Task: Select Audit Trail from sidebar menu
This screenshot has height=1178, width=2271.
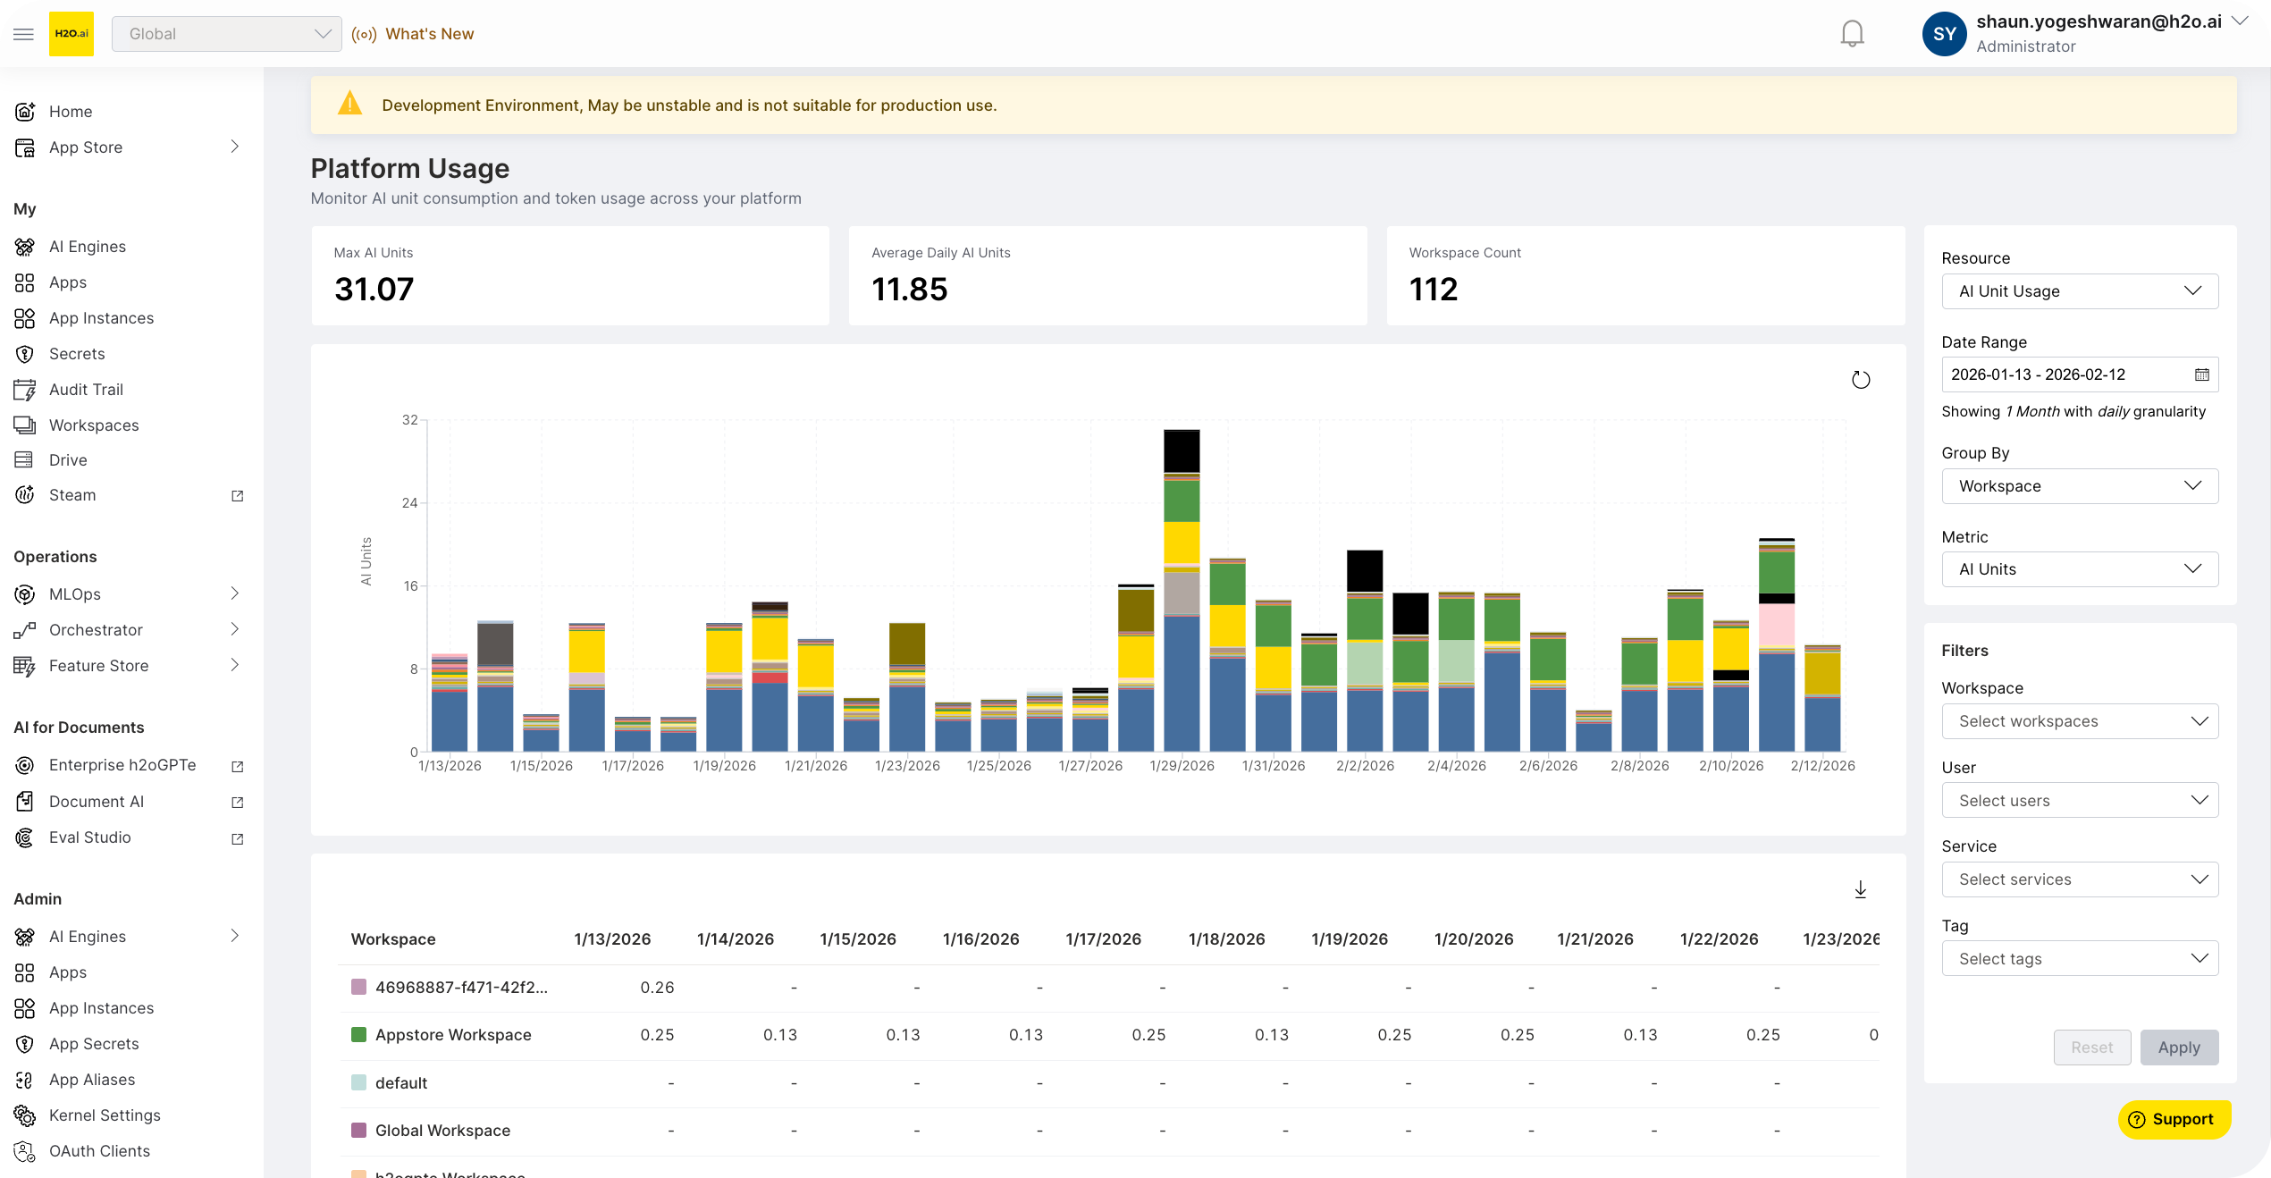Action: pos(85,389)
